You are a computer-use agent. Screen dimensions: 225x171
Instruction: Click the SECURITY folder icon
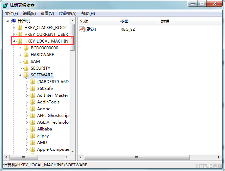click(x=26, y=68)
